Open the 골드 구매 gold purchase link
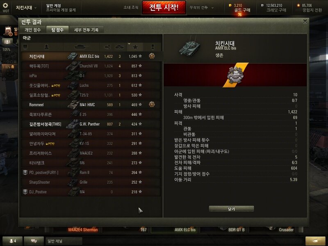The image size is (328, 246). point(242,10)
